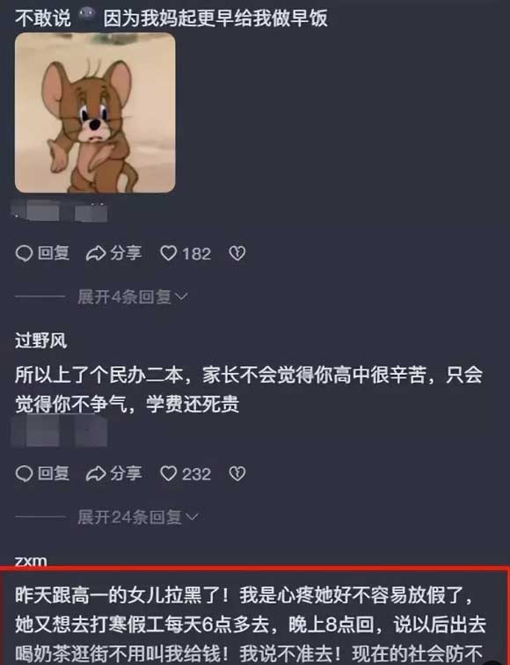510x665 pixels.
Task: Tap the share arrow icon under the Jerry comment
Action: (96, 253)
